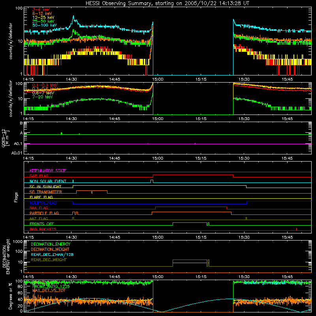316x316 pixels.
Task: Click the 14:45 tick label under GOES-12 panel
Action: (x=115, y=158)
